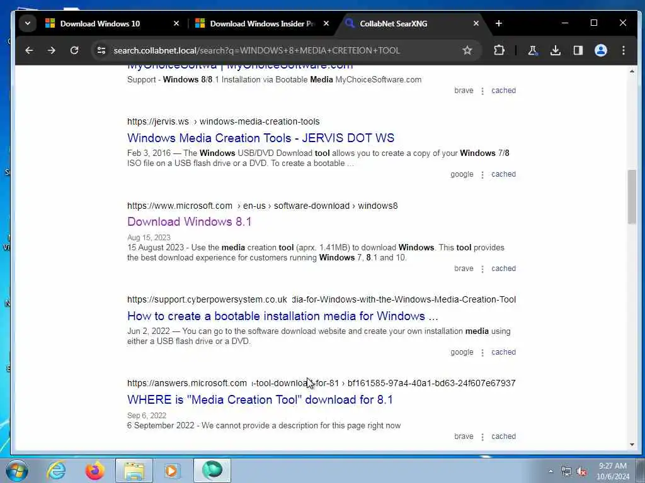Bookmark this page with the star
The image size is (645, 483).
tap(467, 50)
